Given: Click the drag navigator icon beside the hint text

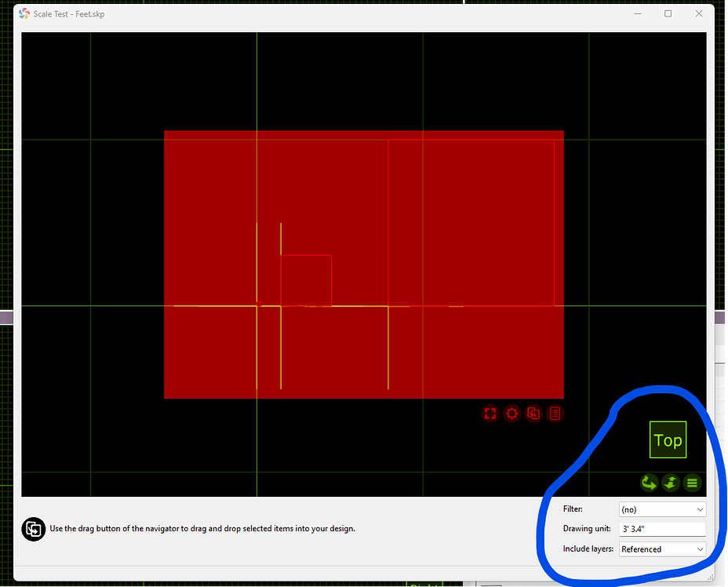Looking at the screenshot, I should (x=33, y=529).
